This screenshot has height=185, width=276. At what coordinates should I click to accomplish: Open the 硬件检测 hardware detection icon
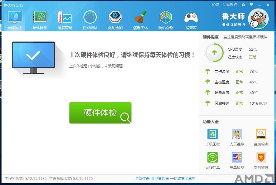(x=40, y=17)
